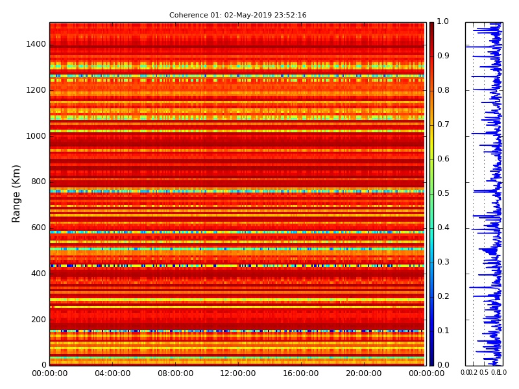Click the colorbar 0.3 label
519x389 pixels.
coord(443,262)
